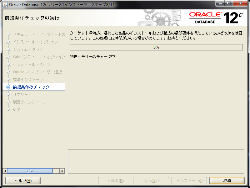Select the 標準インストール step
The image size is (250, 188).
[x=28, y=80]
